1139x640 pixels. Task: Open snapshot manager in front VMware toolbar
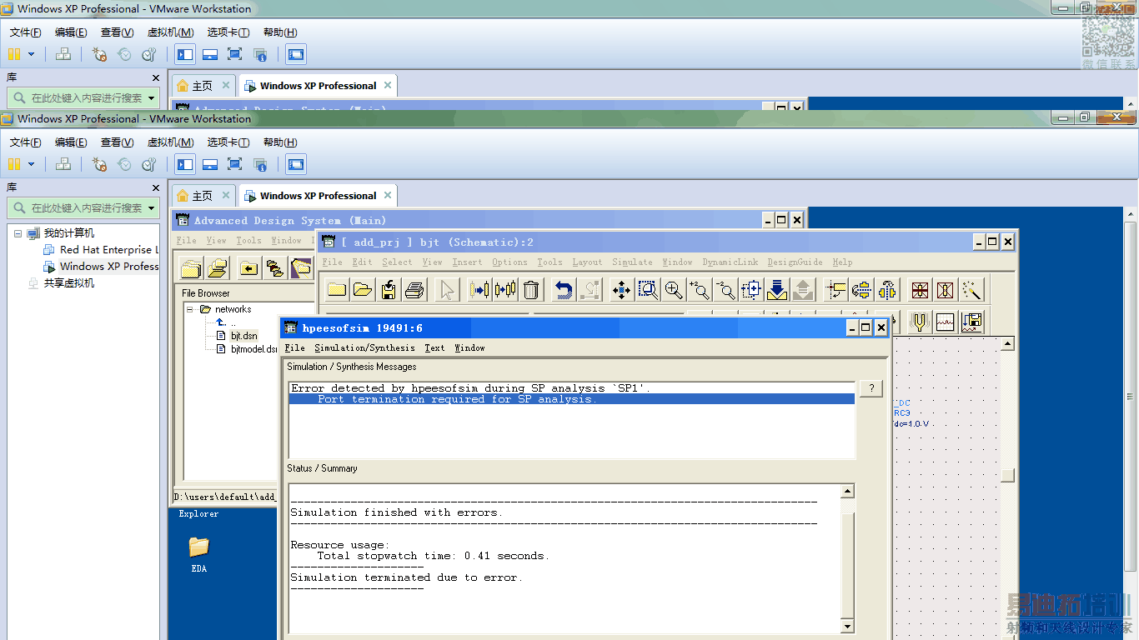pyautogui.click(x=149, y=164)
